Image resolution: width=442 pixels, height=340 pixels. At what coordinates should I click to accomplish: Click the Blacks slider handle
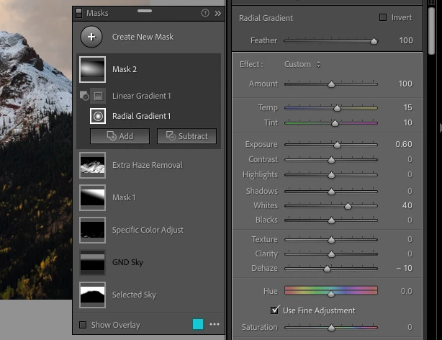point(331,220)
